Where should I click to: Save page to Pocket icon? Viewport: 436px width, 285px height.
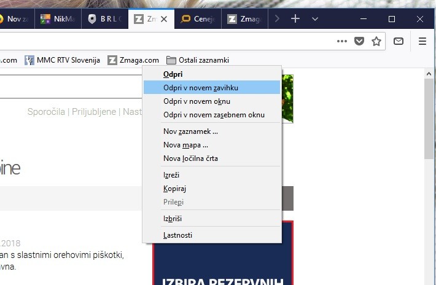click(360, 41)
